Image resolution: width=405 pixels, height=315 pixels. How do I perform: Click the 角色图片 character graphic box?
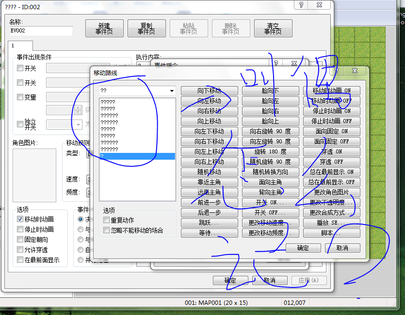[34, 175]
